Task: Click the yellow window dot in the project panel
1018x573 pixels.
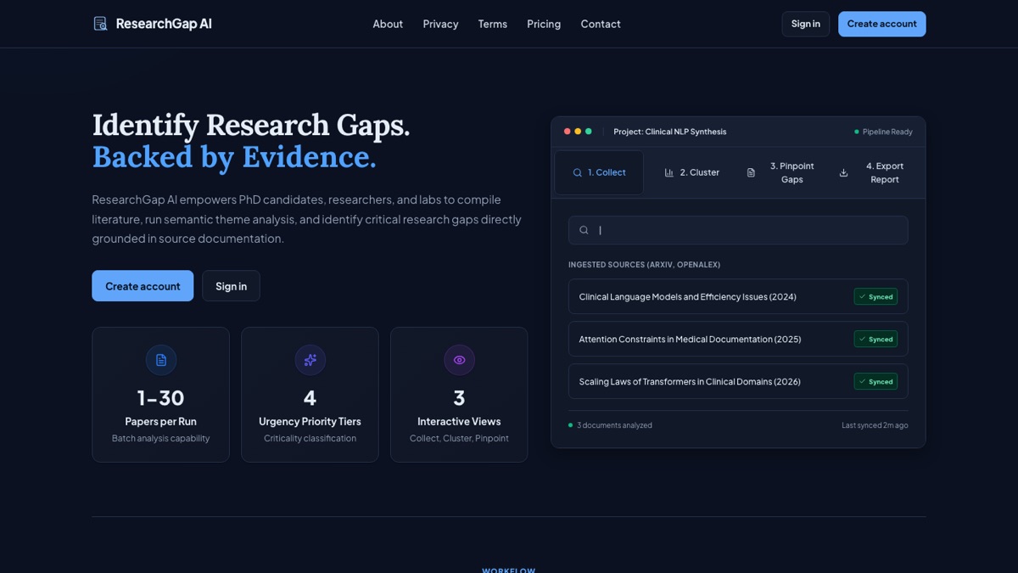Action: (x=578, y=132)
